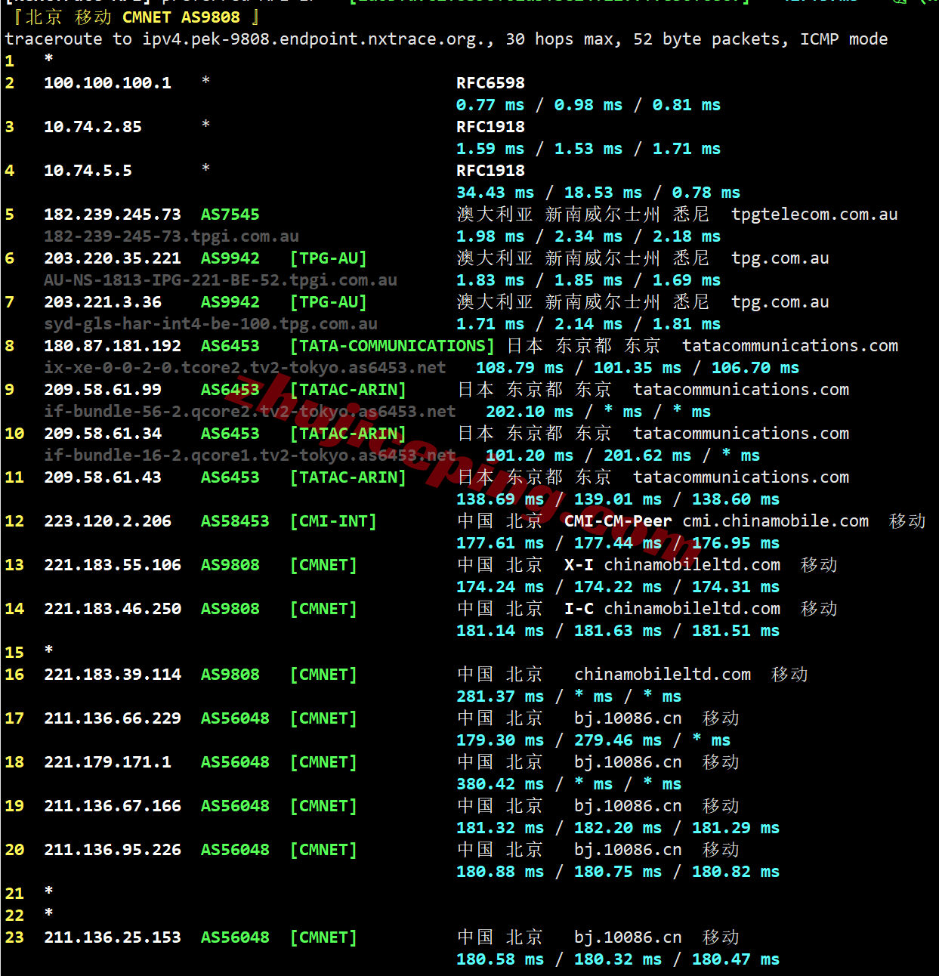The width and height of the screenshot is (939, 976).
Task: Select latency value 180.58 ms
Action: 500,959
